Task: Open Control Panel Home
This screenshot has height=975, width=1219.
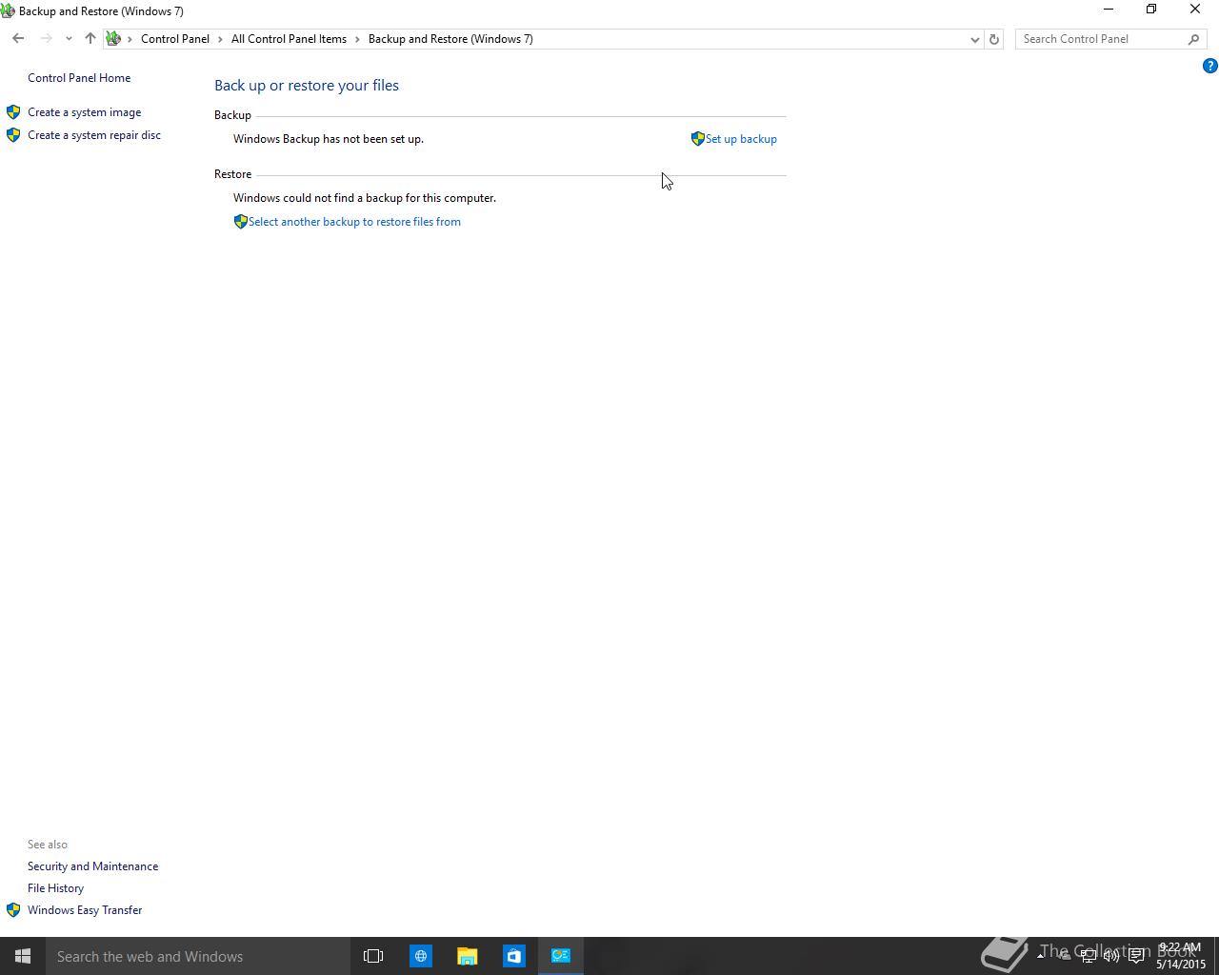Action: pyautogui.click(x=79, y=78)
